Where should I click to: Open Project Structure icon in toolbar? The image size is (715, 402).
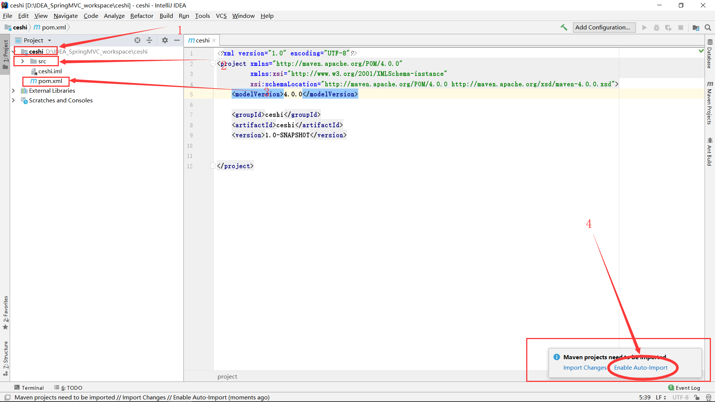[696, 28]
